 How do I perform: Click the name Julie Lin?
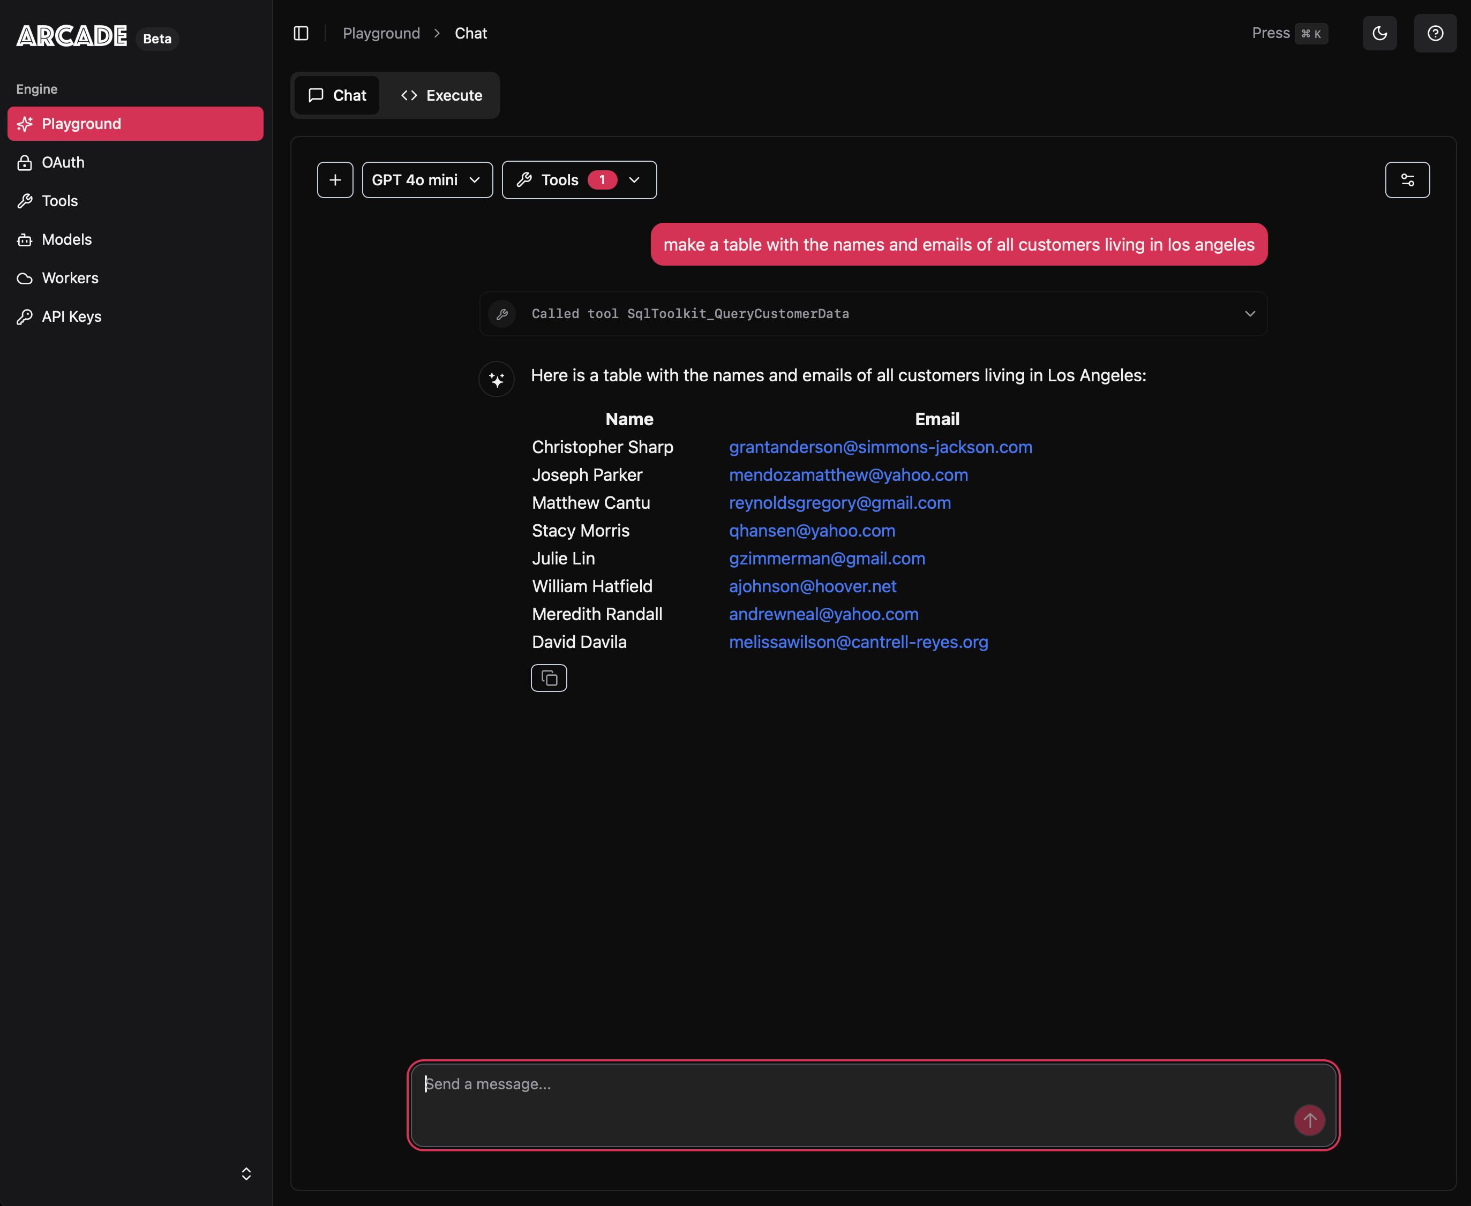564,559
